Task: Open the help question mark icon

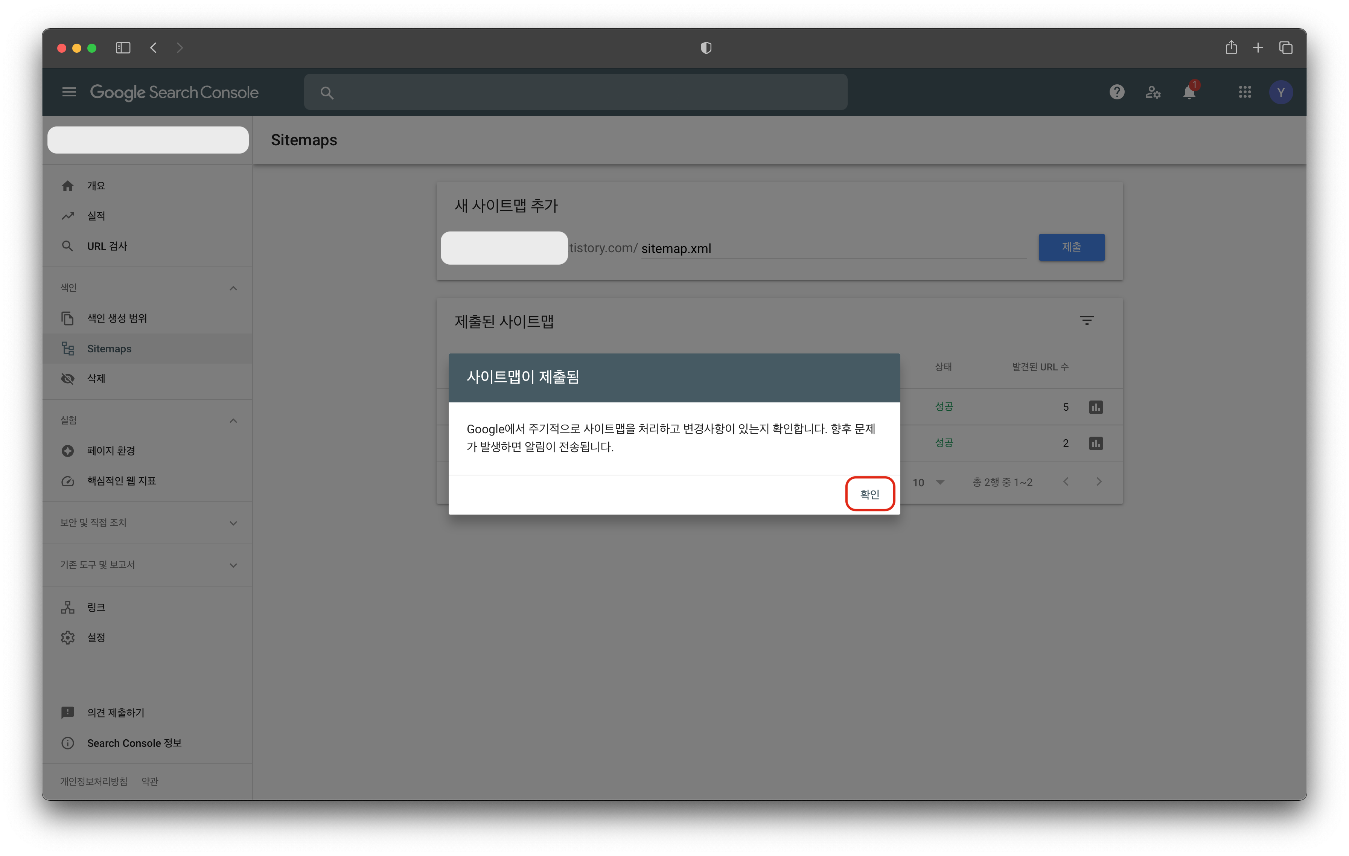Action: click(1116, 92)
